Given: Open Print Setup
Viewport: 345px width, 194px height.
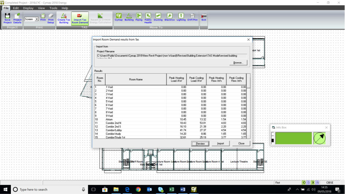Looking at the screenshot, I should 51,18.
